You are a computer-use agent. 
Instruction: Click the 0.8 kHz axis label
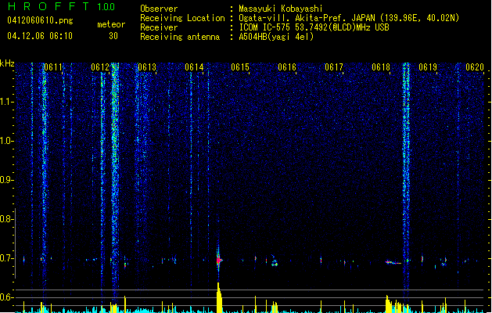(6, 219)
